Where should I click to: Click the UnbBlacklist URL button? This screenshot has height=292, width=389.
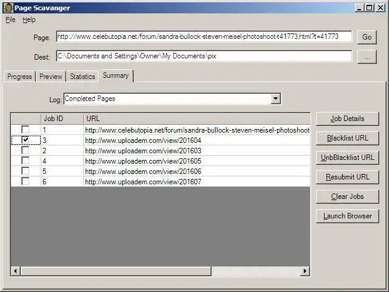coord(347,158)
